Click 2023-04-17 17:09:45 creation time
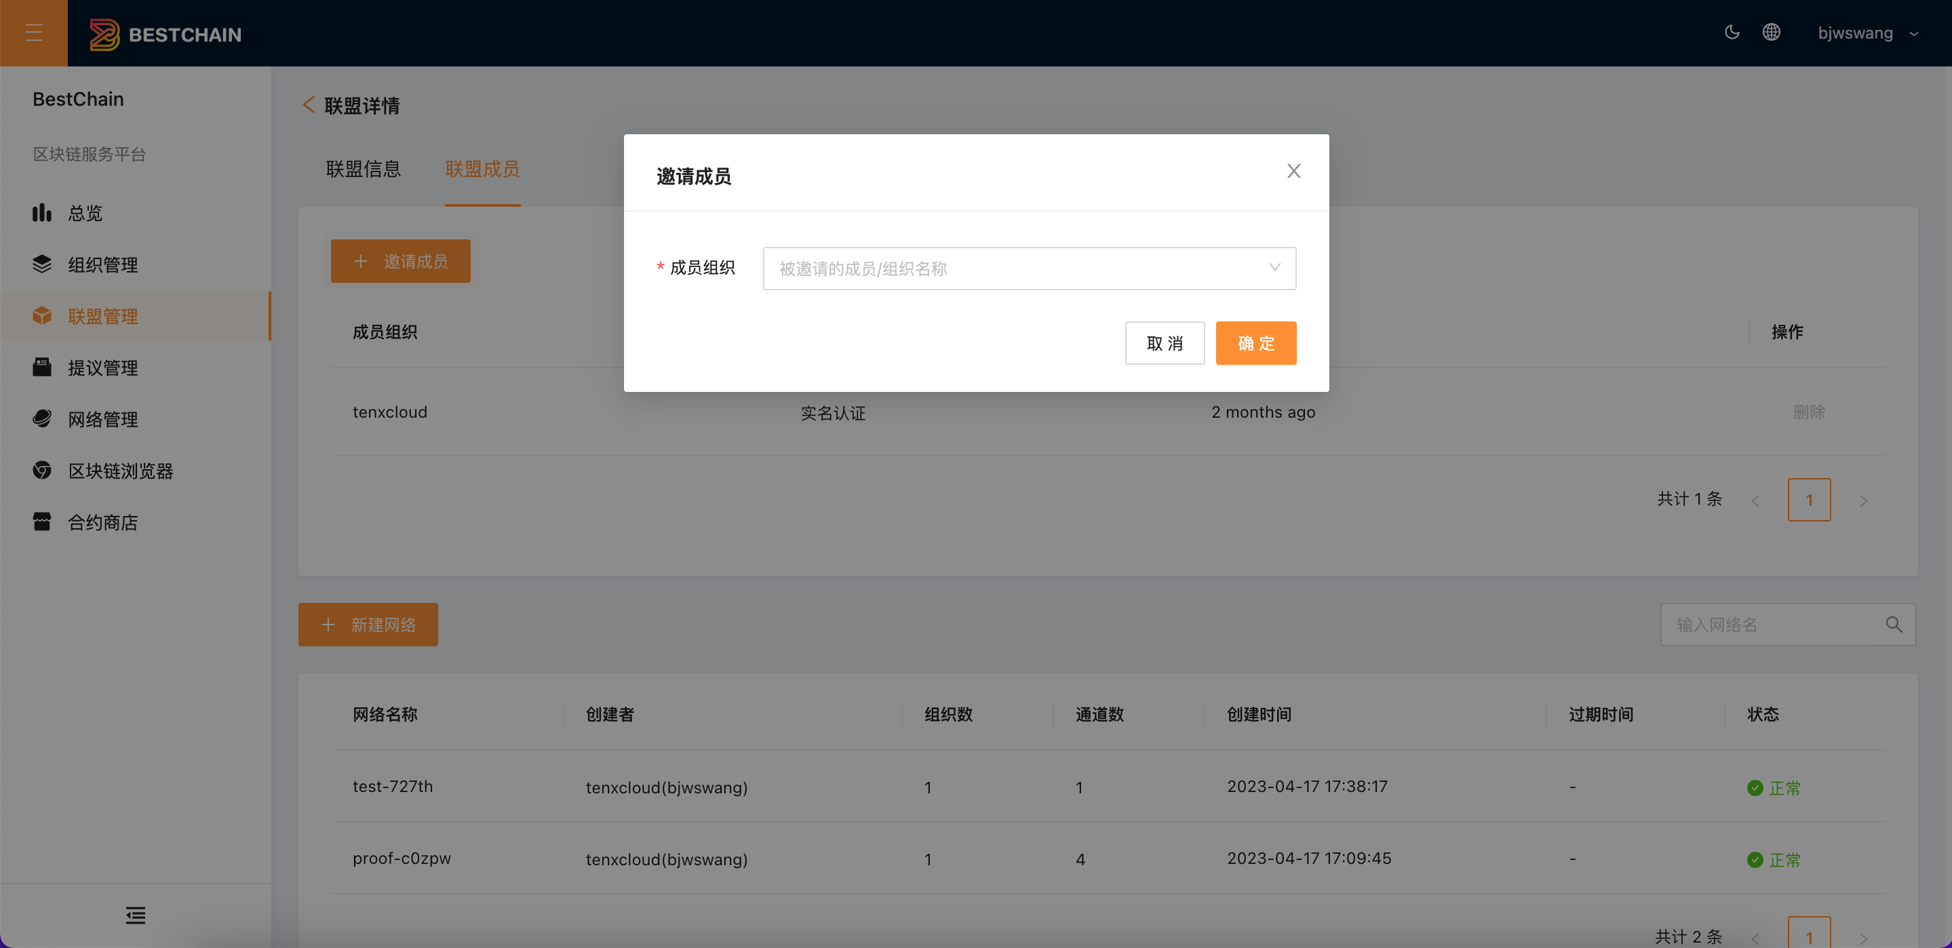The image size is (1952, 948). [1308, 858]
